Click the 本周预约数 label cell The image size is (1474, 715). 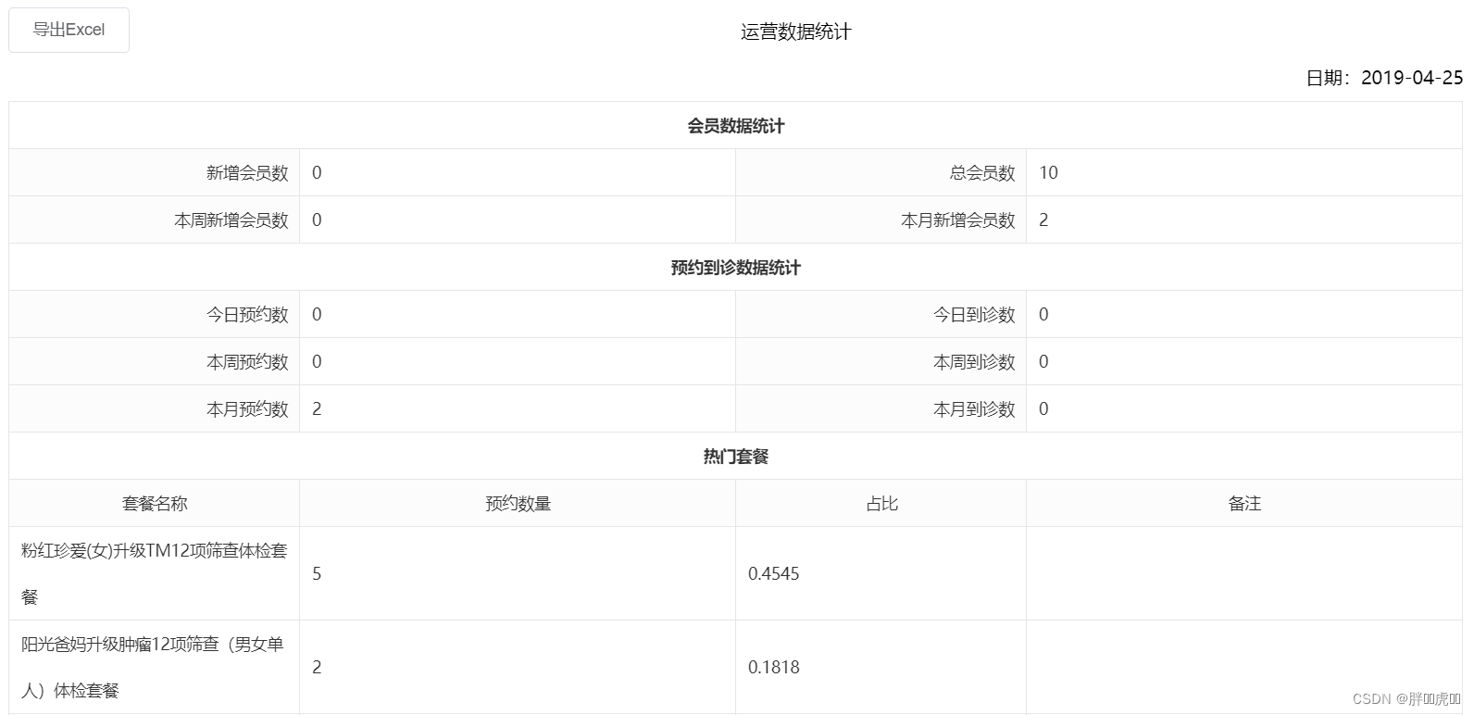point(247,362)
